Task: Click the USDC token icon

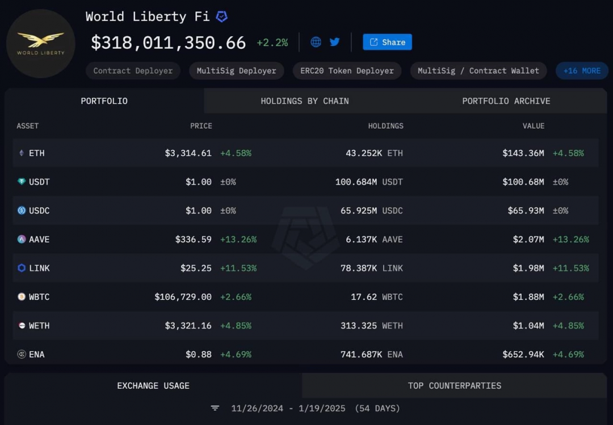Action: [x=22, y=210]
